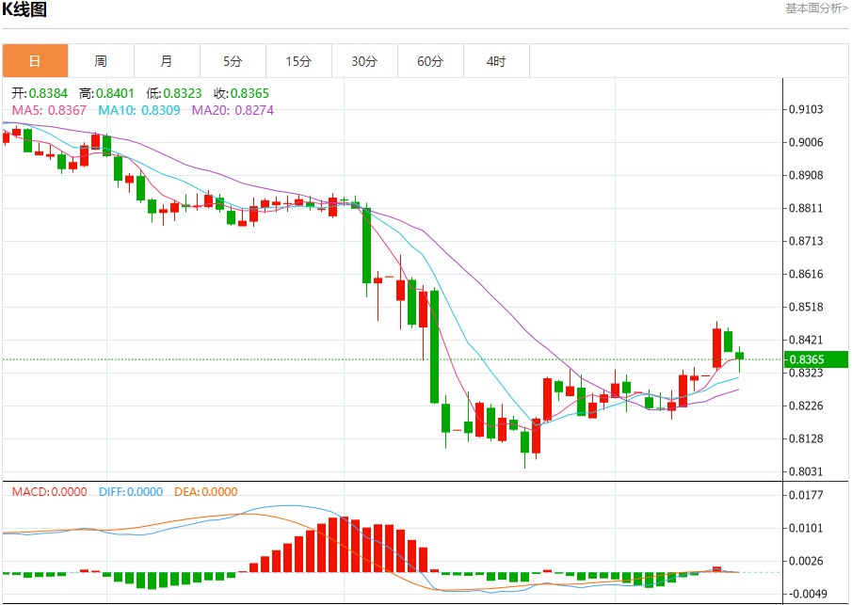Open the 基本面分析> link
852x605 pixels.
point(816,8)
